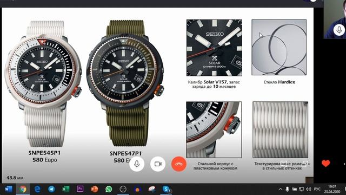End the call with red hang-up button

(179, 164)
